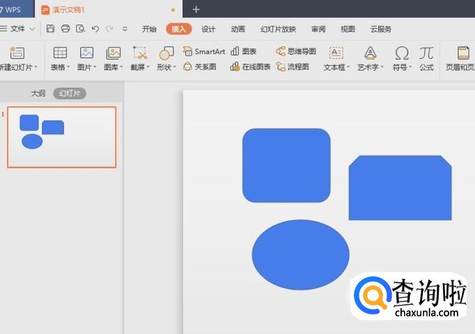The width and height of the screenshot is (475, 334).
Task: Switch to the 开始 tab
Action: tap(149, 29)
